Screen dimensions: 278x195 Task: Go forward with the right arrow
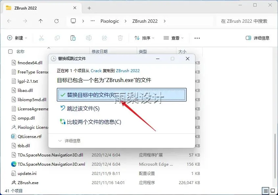click(25, 21)
